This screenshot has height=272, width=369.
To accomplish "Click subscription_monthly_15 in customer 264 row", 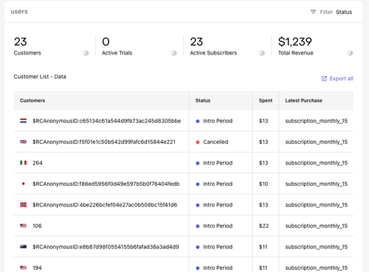I will 317,163.
